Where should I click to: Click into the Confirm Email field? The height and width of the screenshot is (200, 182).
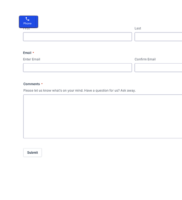coord(158,68)
